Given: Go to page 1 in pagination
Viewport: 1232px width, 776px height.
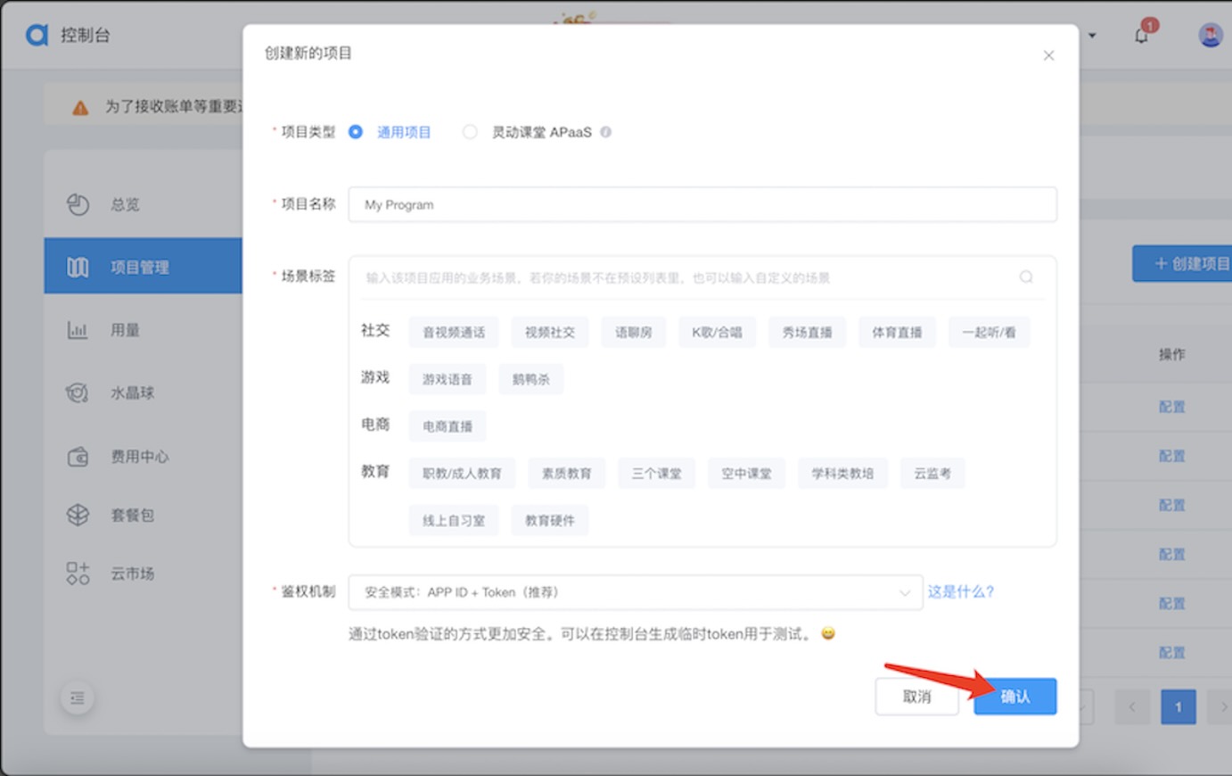Looking at the screenshot, I should click(1178, 707).
